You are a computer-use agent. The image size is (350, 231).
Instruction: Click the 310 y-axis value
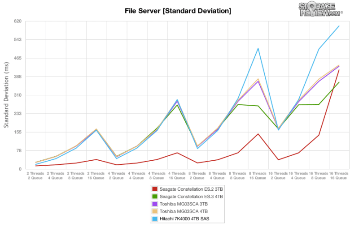(x=17, y=95)
